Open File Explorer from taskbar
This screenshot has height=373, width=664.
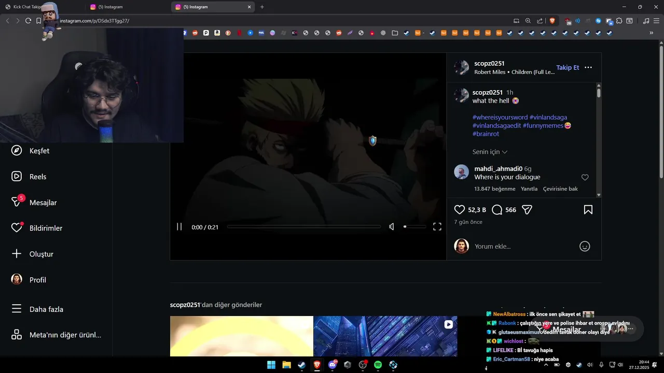(286, 365)
